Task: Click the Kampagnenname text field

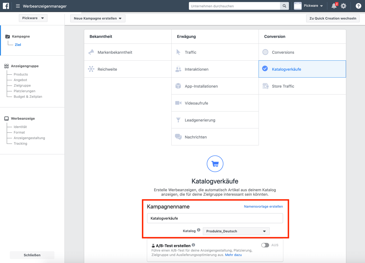Action: tap(215, 218)
